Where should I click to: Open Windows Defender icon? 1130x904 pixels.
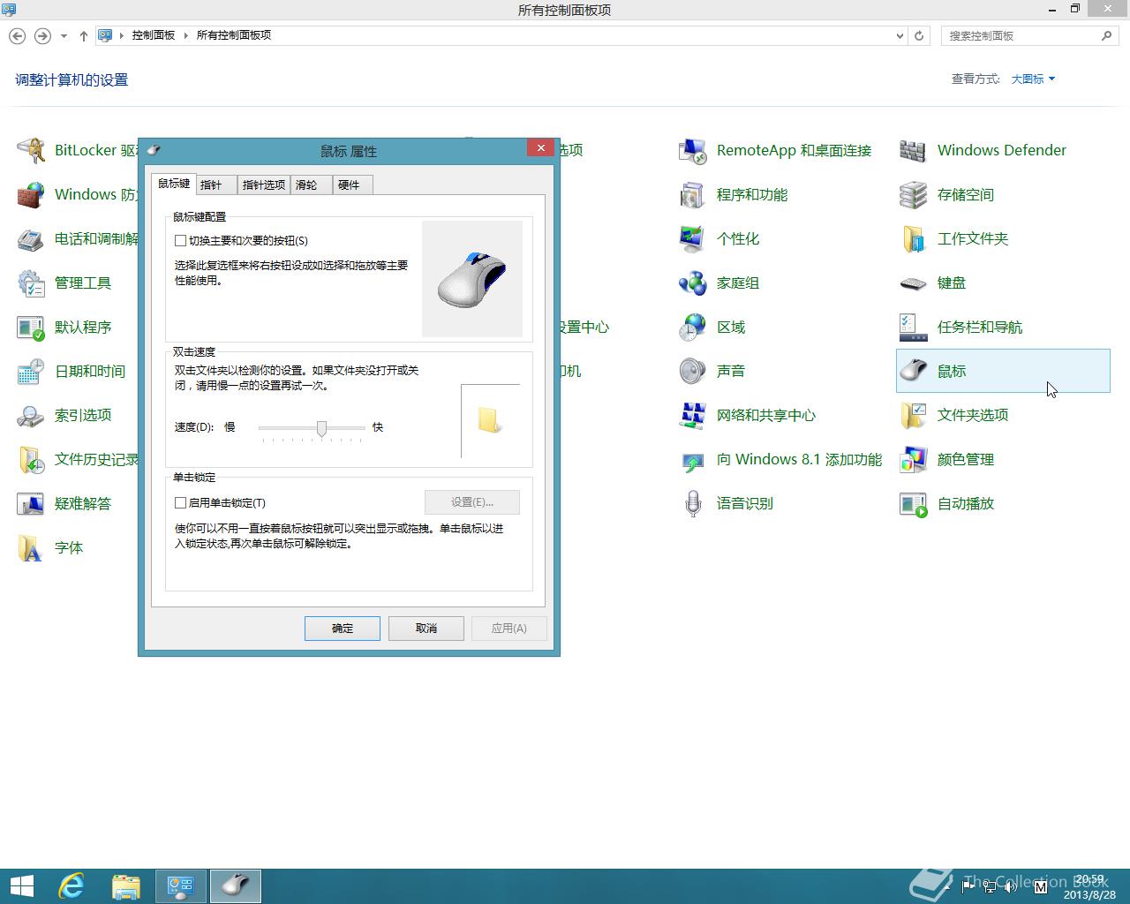tap(914, 150)
